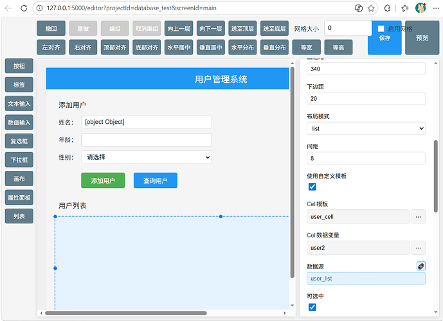This screenshot has width=443, height=321.
Task: Open the browser profile avatar
Action: [x=420, y=8]
